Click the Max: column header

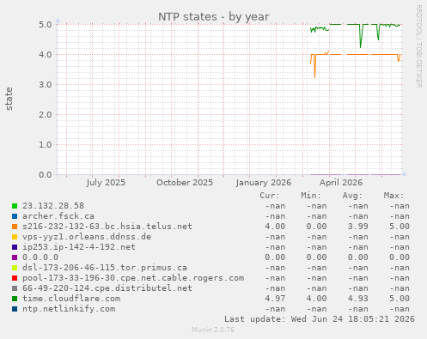[393, 196]
